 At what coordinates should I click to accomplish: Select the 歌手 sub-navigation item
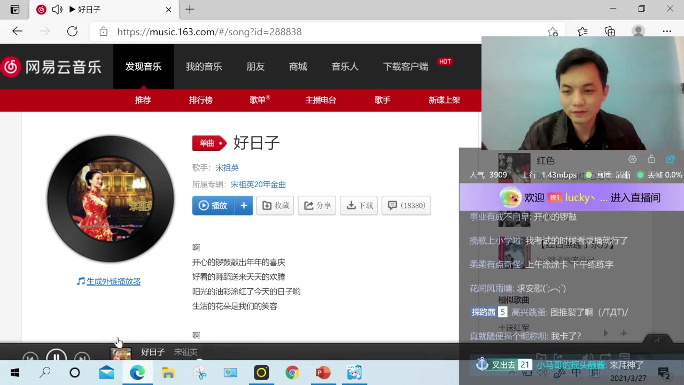[383, 100]
